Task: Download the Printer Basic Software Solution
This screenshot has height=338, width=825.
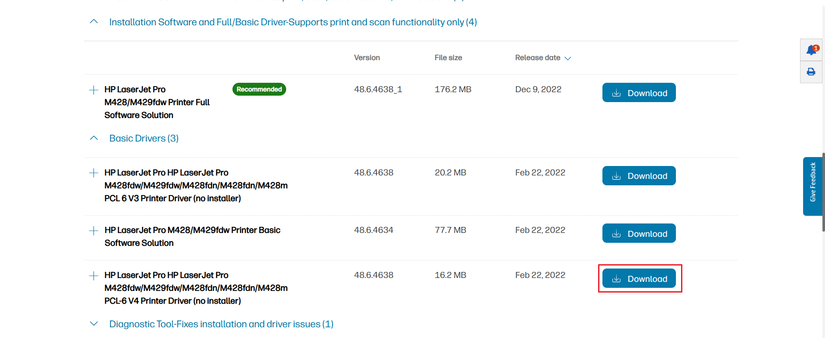Action: (639, 233)
